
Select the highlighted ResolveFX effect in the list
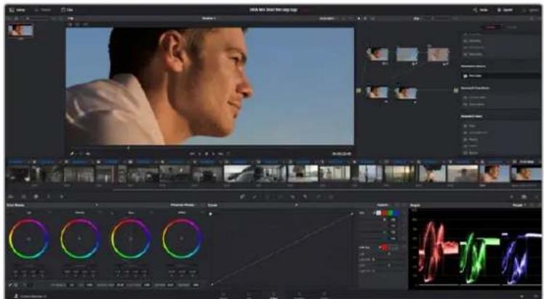(501, 75)
